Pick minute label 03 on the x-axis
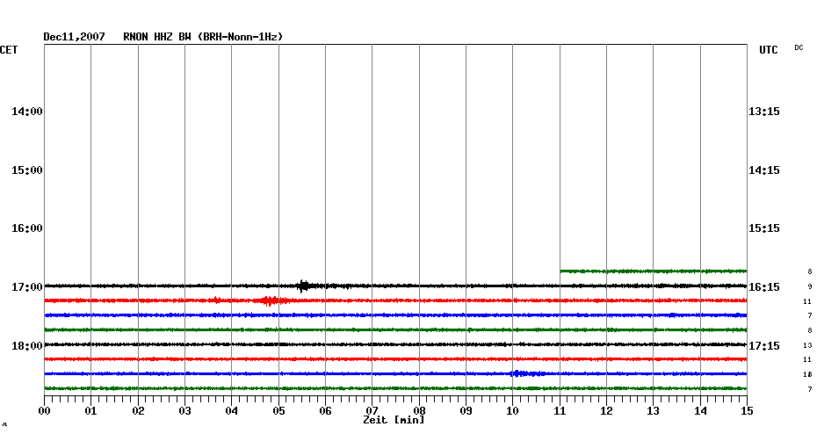Screen dimensions: 817x434 185,411
